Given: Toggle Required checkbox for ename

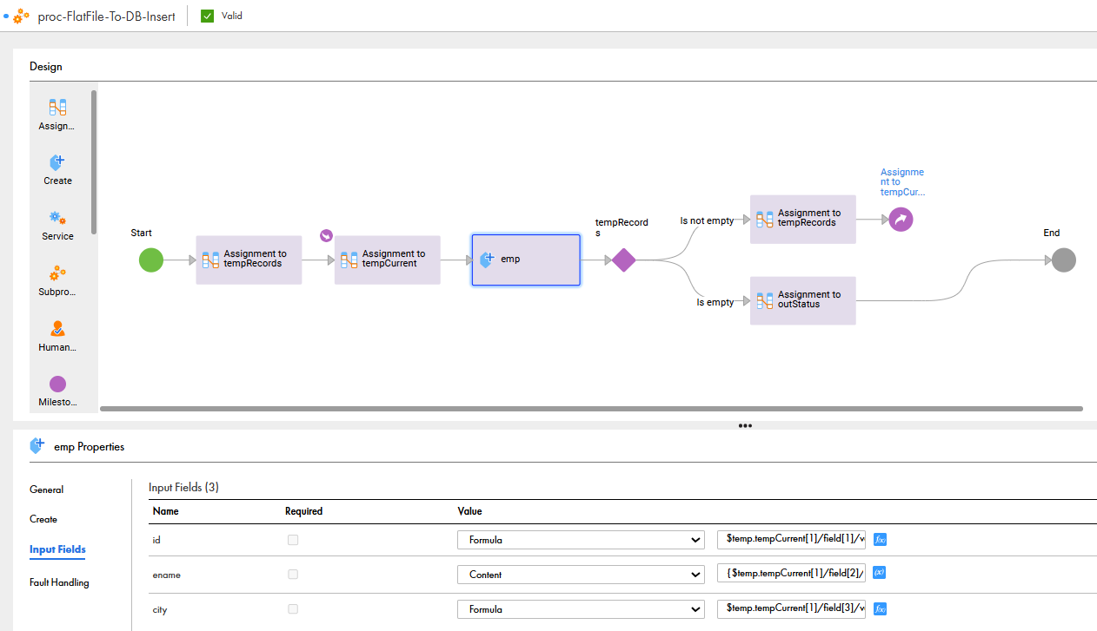Looking at the screenshot, I should [293, 575].
